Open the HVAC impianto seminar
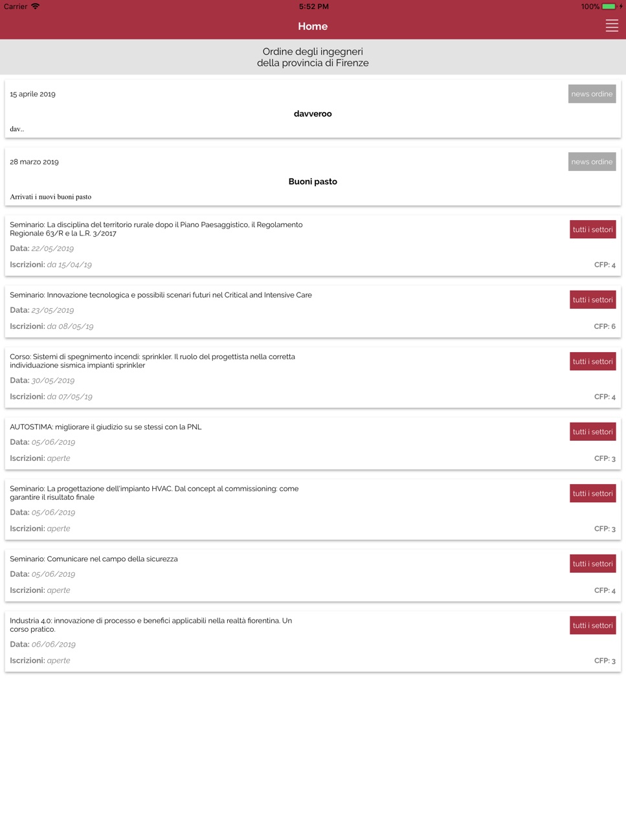The image size is (626, 835). tap(313, 509)
